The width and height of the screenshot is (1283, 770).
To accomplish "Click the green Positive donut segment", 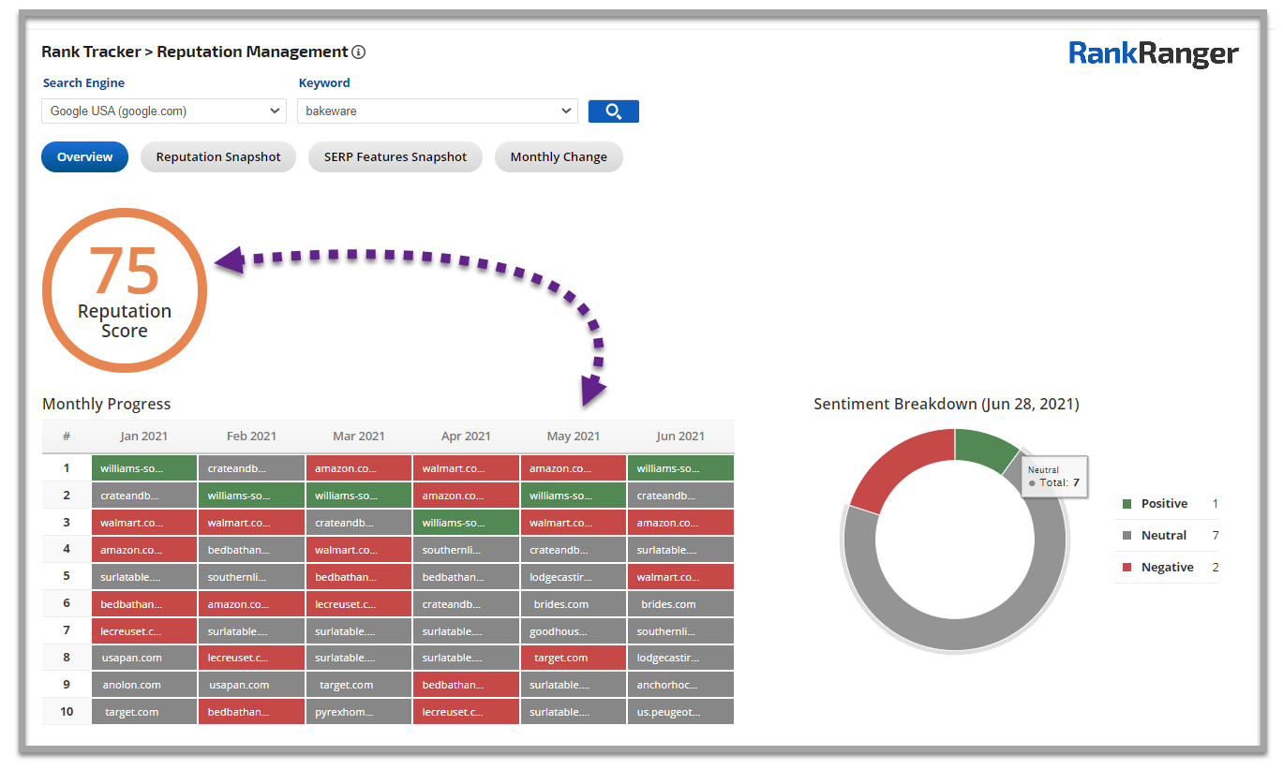I will tap(984, 448).
